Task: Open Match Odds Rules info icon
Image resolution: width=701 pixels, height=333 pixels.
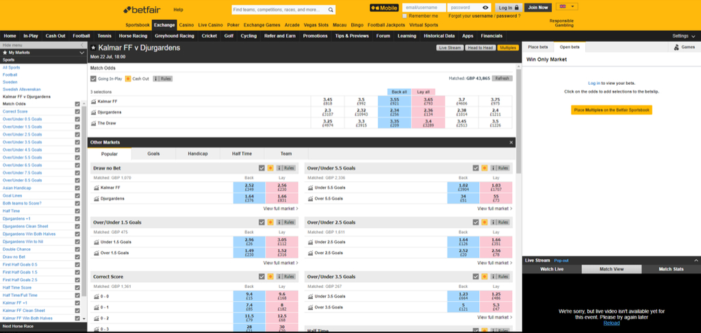Action: (162, 79)
